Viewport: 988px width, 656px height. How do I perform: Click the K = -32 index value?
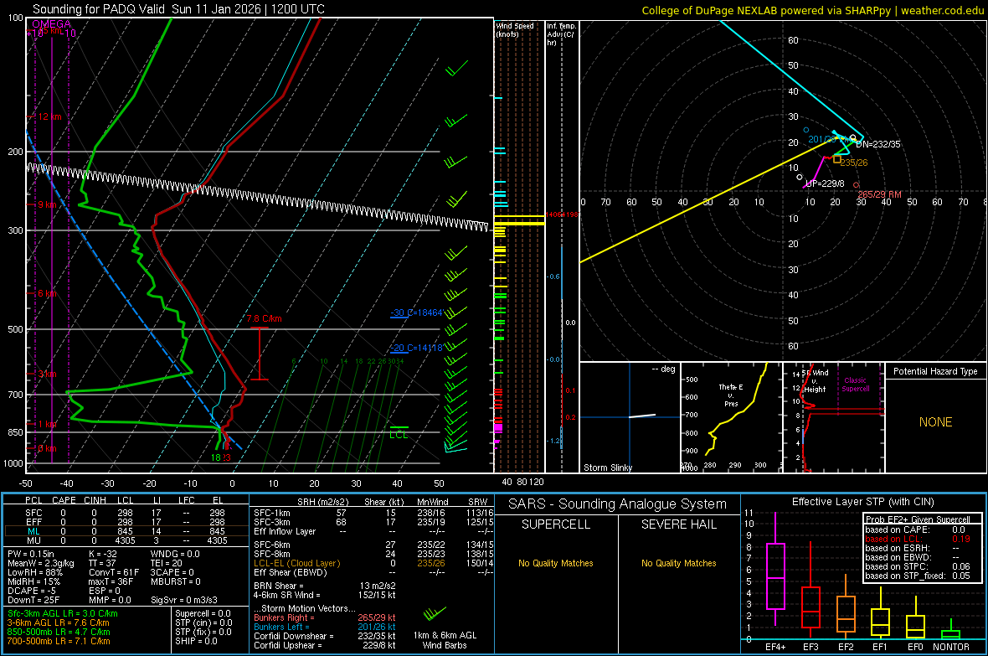tap(103, 554)
